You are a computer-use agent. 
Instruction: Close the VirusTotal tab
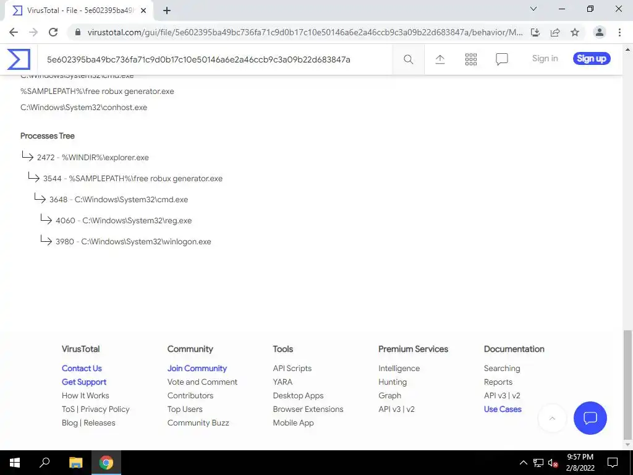click(x=143, y=11)
